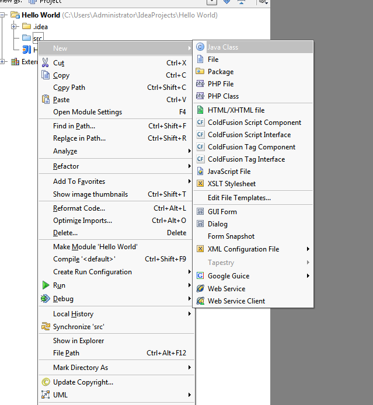Click the XML Configuration File icon
This screenshot has height=405, width=373.
point(200,249)
